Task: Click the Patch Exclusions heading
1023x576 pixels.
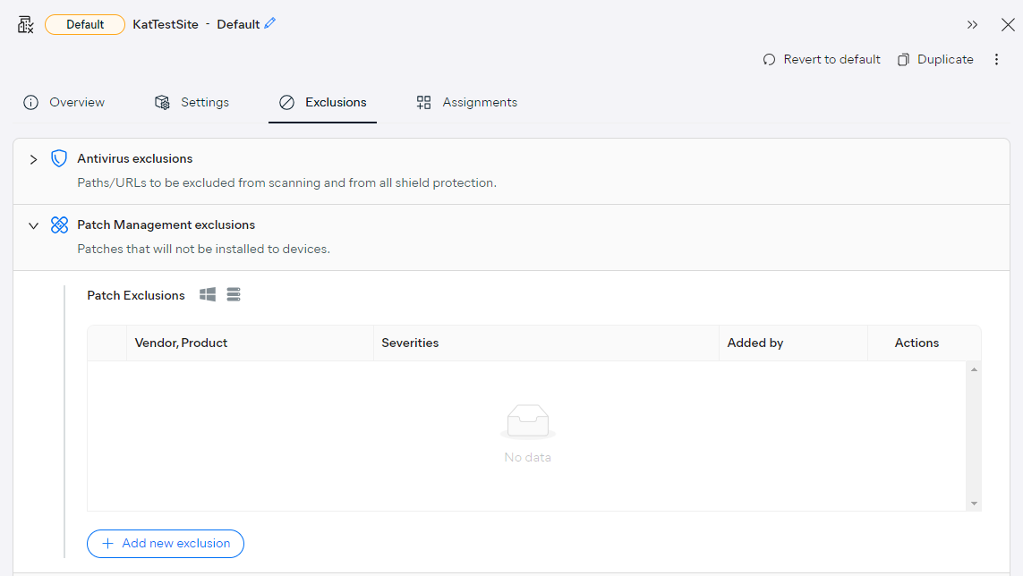Action: 136,295
